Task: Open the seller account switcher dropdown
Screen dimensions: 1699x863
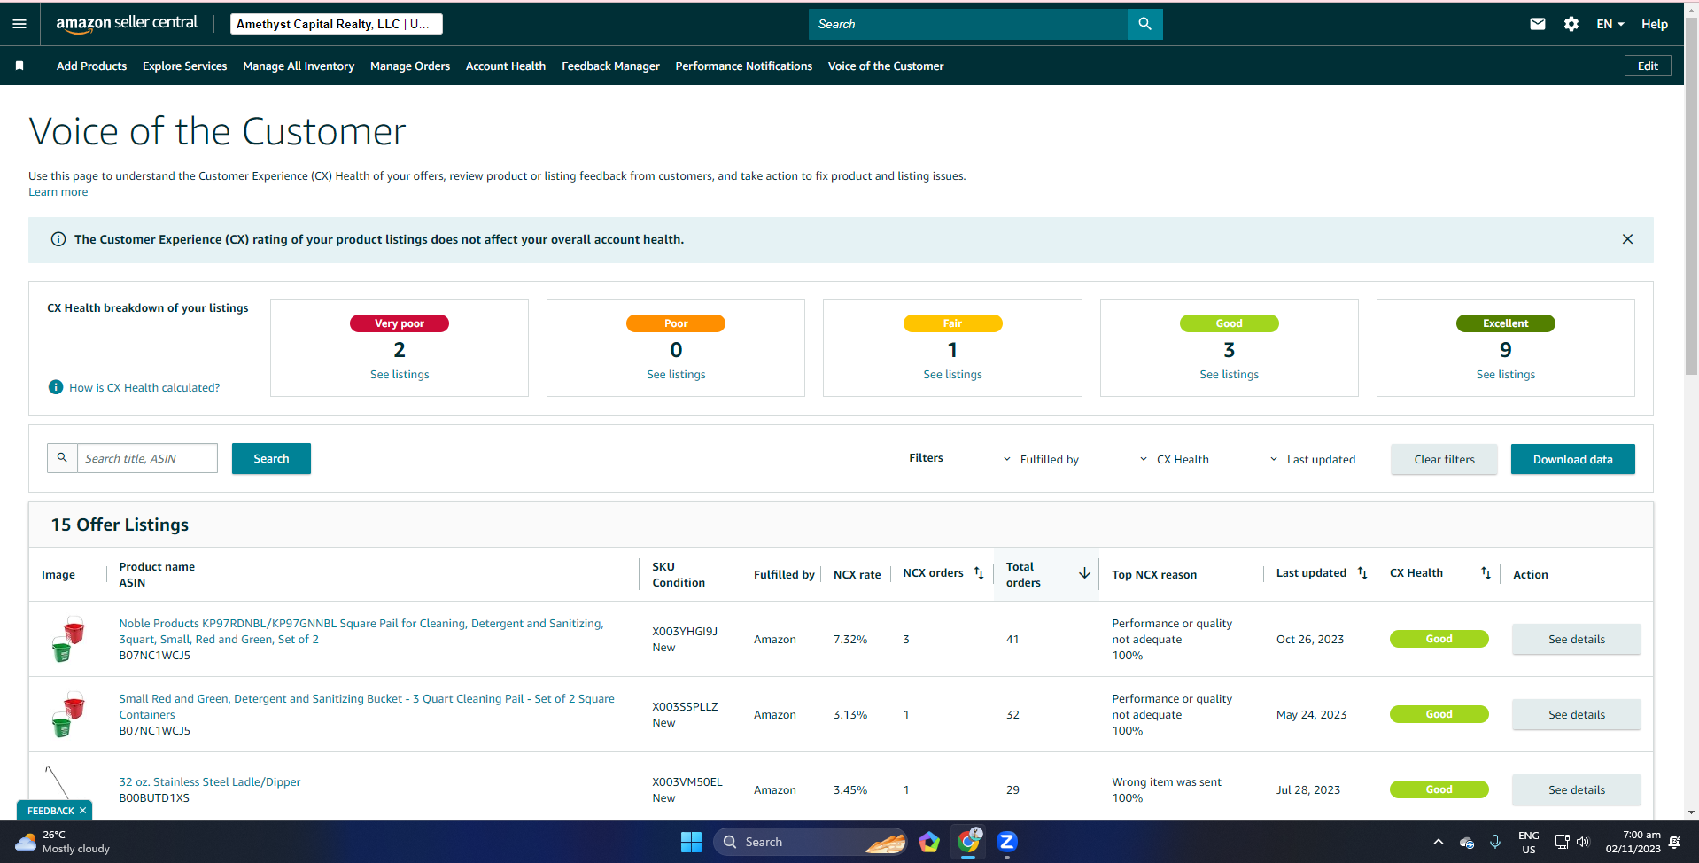Action: 337,24
